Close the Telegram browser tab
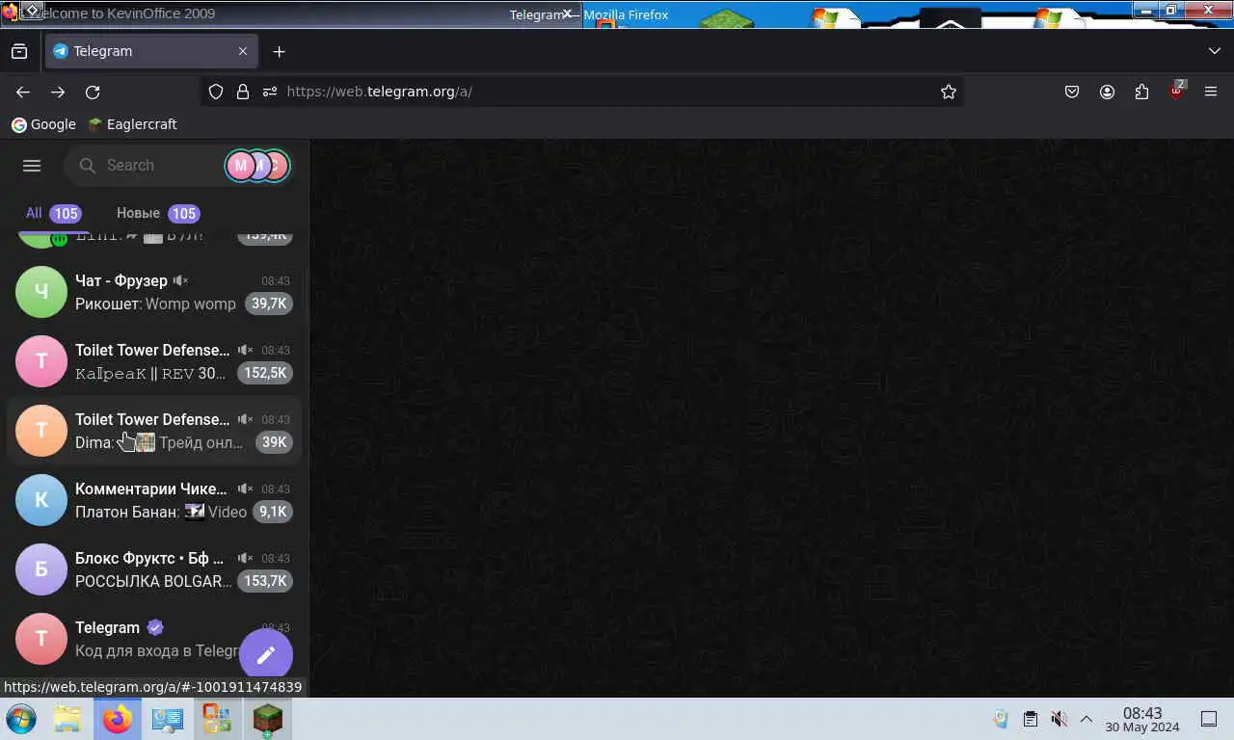The height and width of the screenshot is (740, 1234). click(x=243, y=51)
